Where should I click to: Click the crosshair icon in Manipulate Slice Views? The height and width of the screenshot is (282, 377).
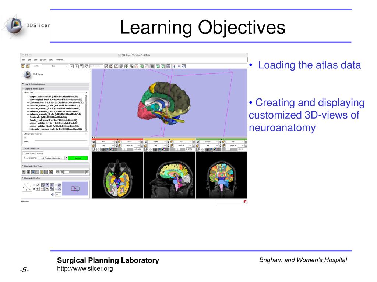(x=46, y=172)
